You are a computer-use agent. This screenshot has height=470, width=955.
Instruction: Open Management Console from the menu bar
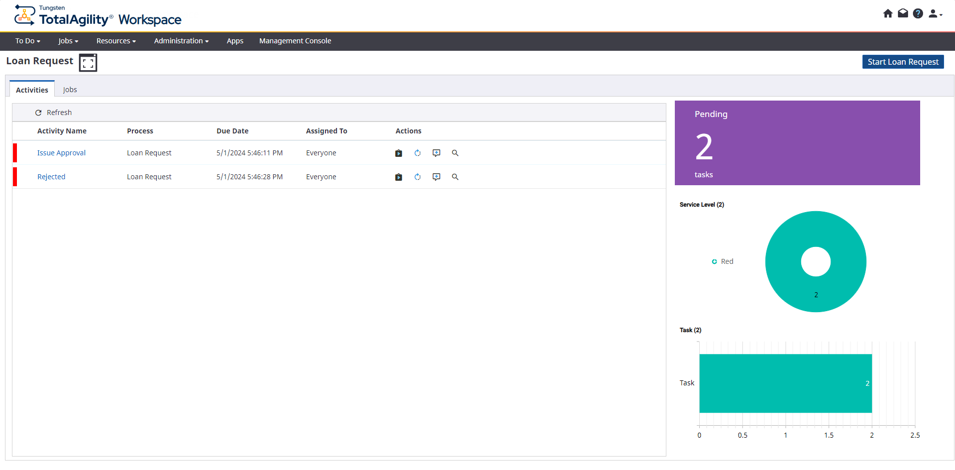pos(295,41)
